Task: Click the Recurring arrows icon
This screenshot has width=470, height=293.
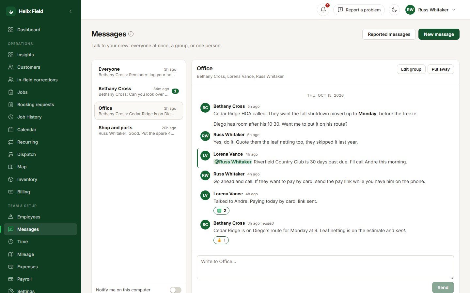Action: tap(11, 142)
